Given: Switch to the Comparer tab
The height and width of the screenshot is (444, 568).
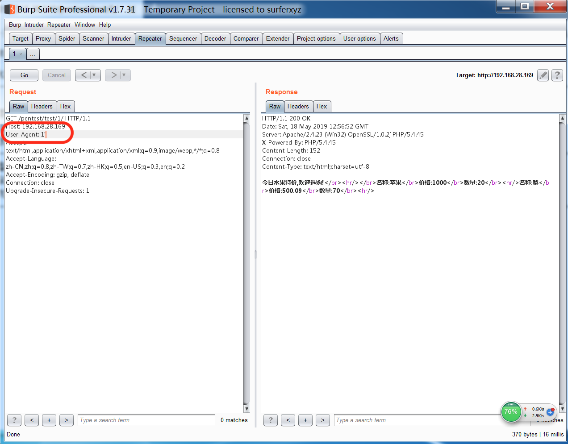Looking at the screenshot, I should tap(246, 39).
